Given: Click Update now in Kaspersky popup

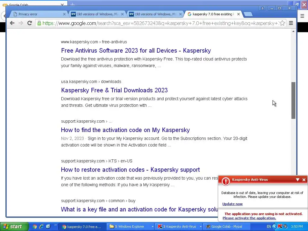Looking at the screenshot, I should (233, 204).
